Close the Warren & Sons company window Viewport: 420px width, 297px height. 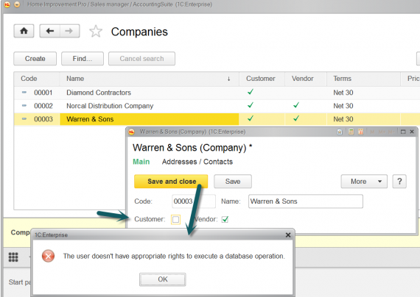click(412, 132)
